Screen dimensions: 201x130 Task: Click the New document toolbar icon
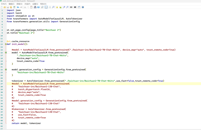[x=2, y=7]
